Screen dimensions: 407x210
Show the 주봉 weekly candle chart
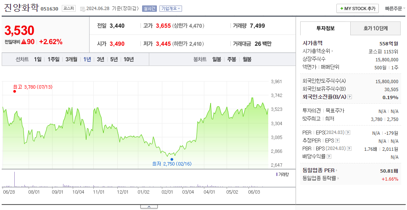coord(232,59)
